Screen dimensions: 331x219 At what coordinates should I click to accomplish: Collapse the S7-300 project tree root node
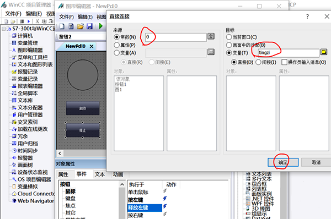click(4, 29)
